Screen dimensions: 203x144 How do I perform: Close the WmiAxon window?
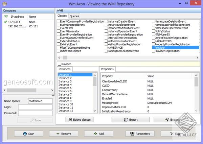(x=196, y=3)
